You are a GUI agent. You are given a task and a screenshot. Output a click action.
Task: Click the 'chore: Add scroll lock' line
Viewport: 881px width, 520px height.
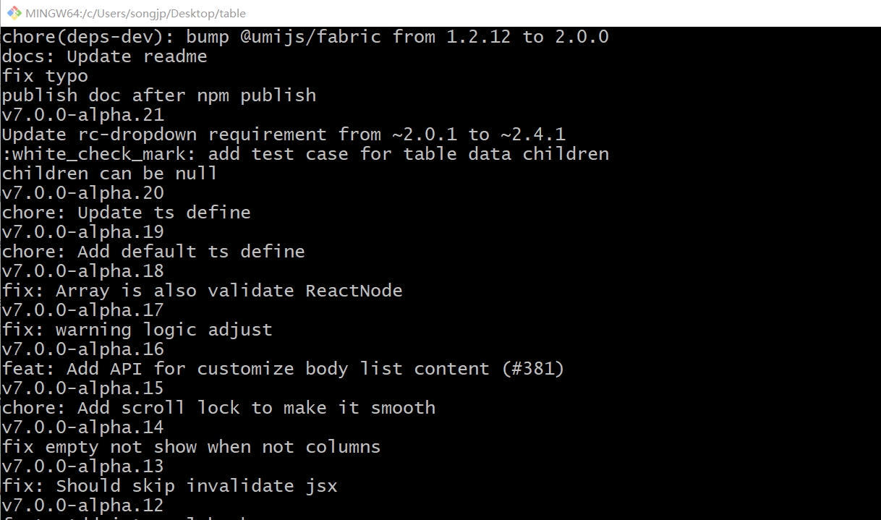[x=218, y=408]
